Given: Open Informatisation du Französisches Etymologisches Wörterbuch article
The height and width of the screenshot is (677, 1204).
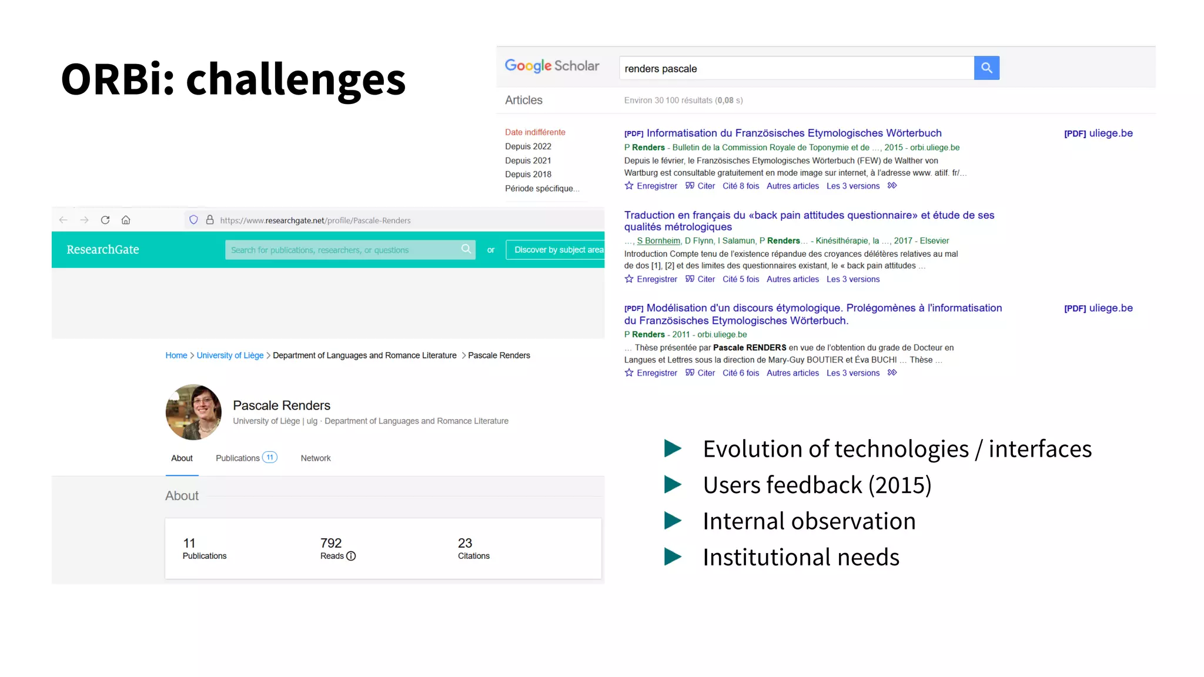Looking at the screenshot, I should point(794,133).
